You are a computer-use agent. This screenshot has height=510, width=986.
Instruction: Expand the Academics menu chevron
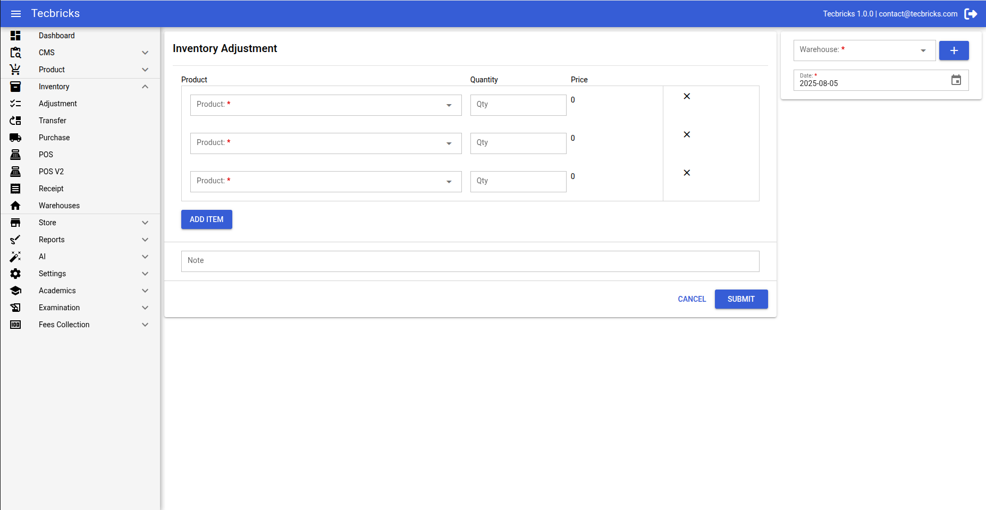[x=145, y=291]
